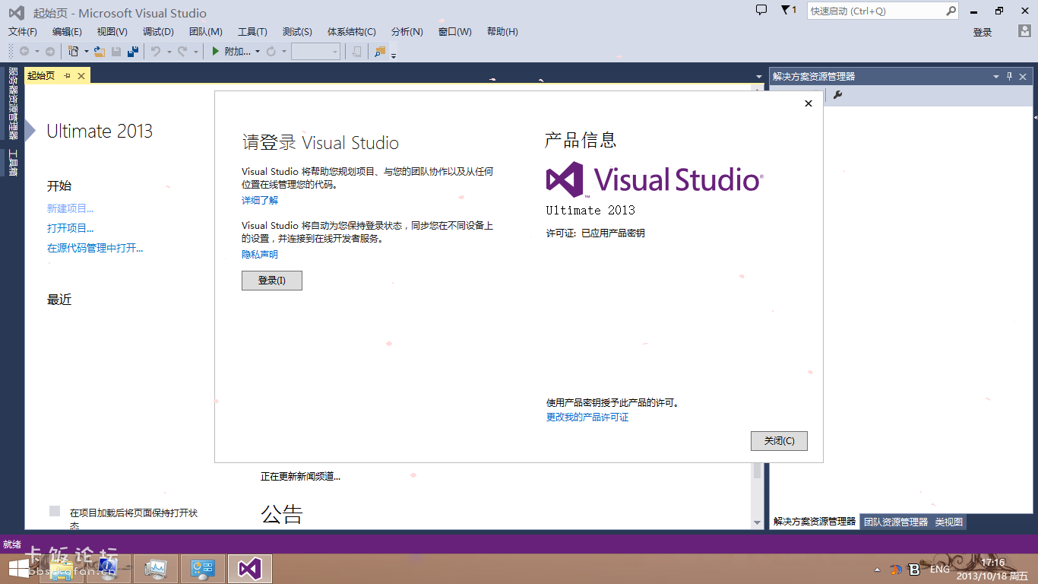Click the single Save disk icon
Screen dimensions: 1038x584
(x=116, y=52)
